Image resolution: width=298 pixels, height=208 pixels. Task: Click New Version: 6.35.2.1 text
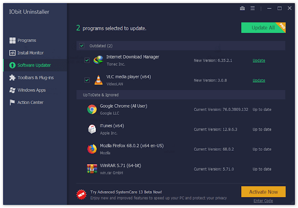click(213, 61)
